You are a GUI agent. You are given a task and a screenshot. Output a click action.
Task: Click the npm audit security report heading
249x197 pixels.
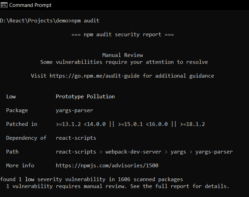pos(122,35)
